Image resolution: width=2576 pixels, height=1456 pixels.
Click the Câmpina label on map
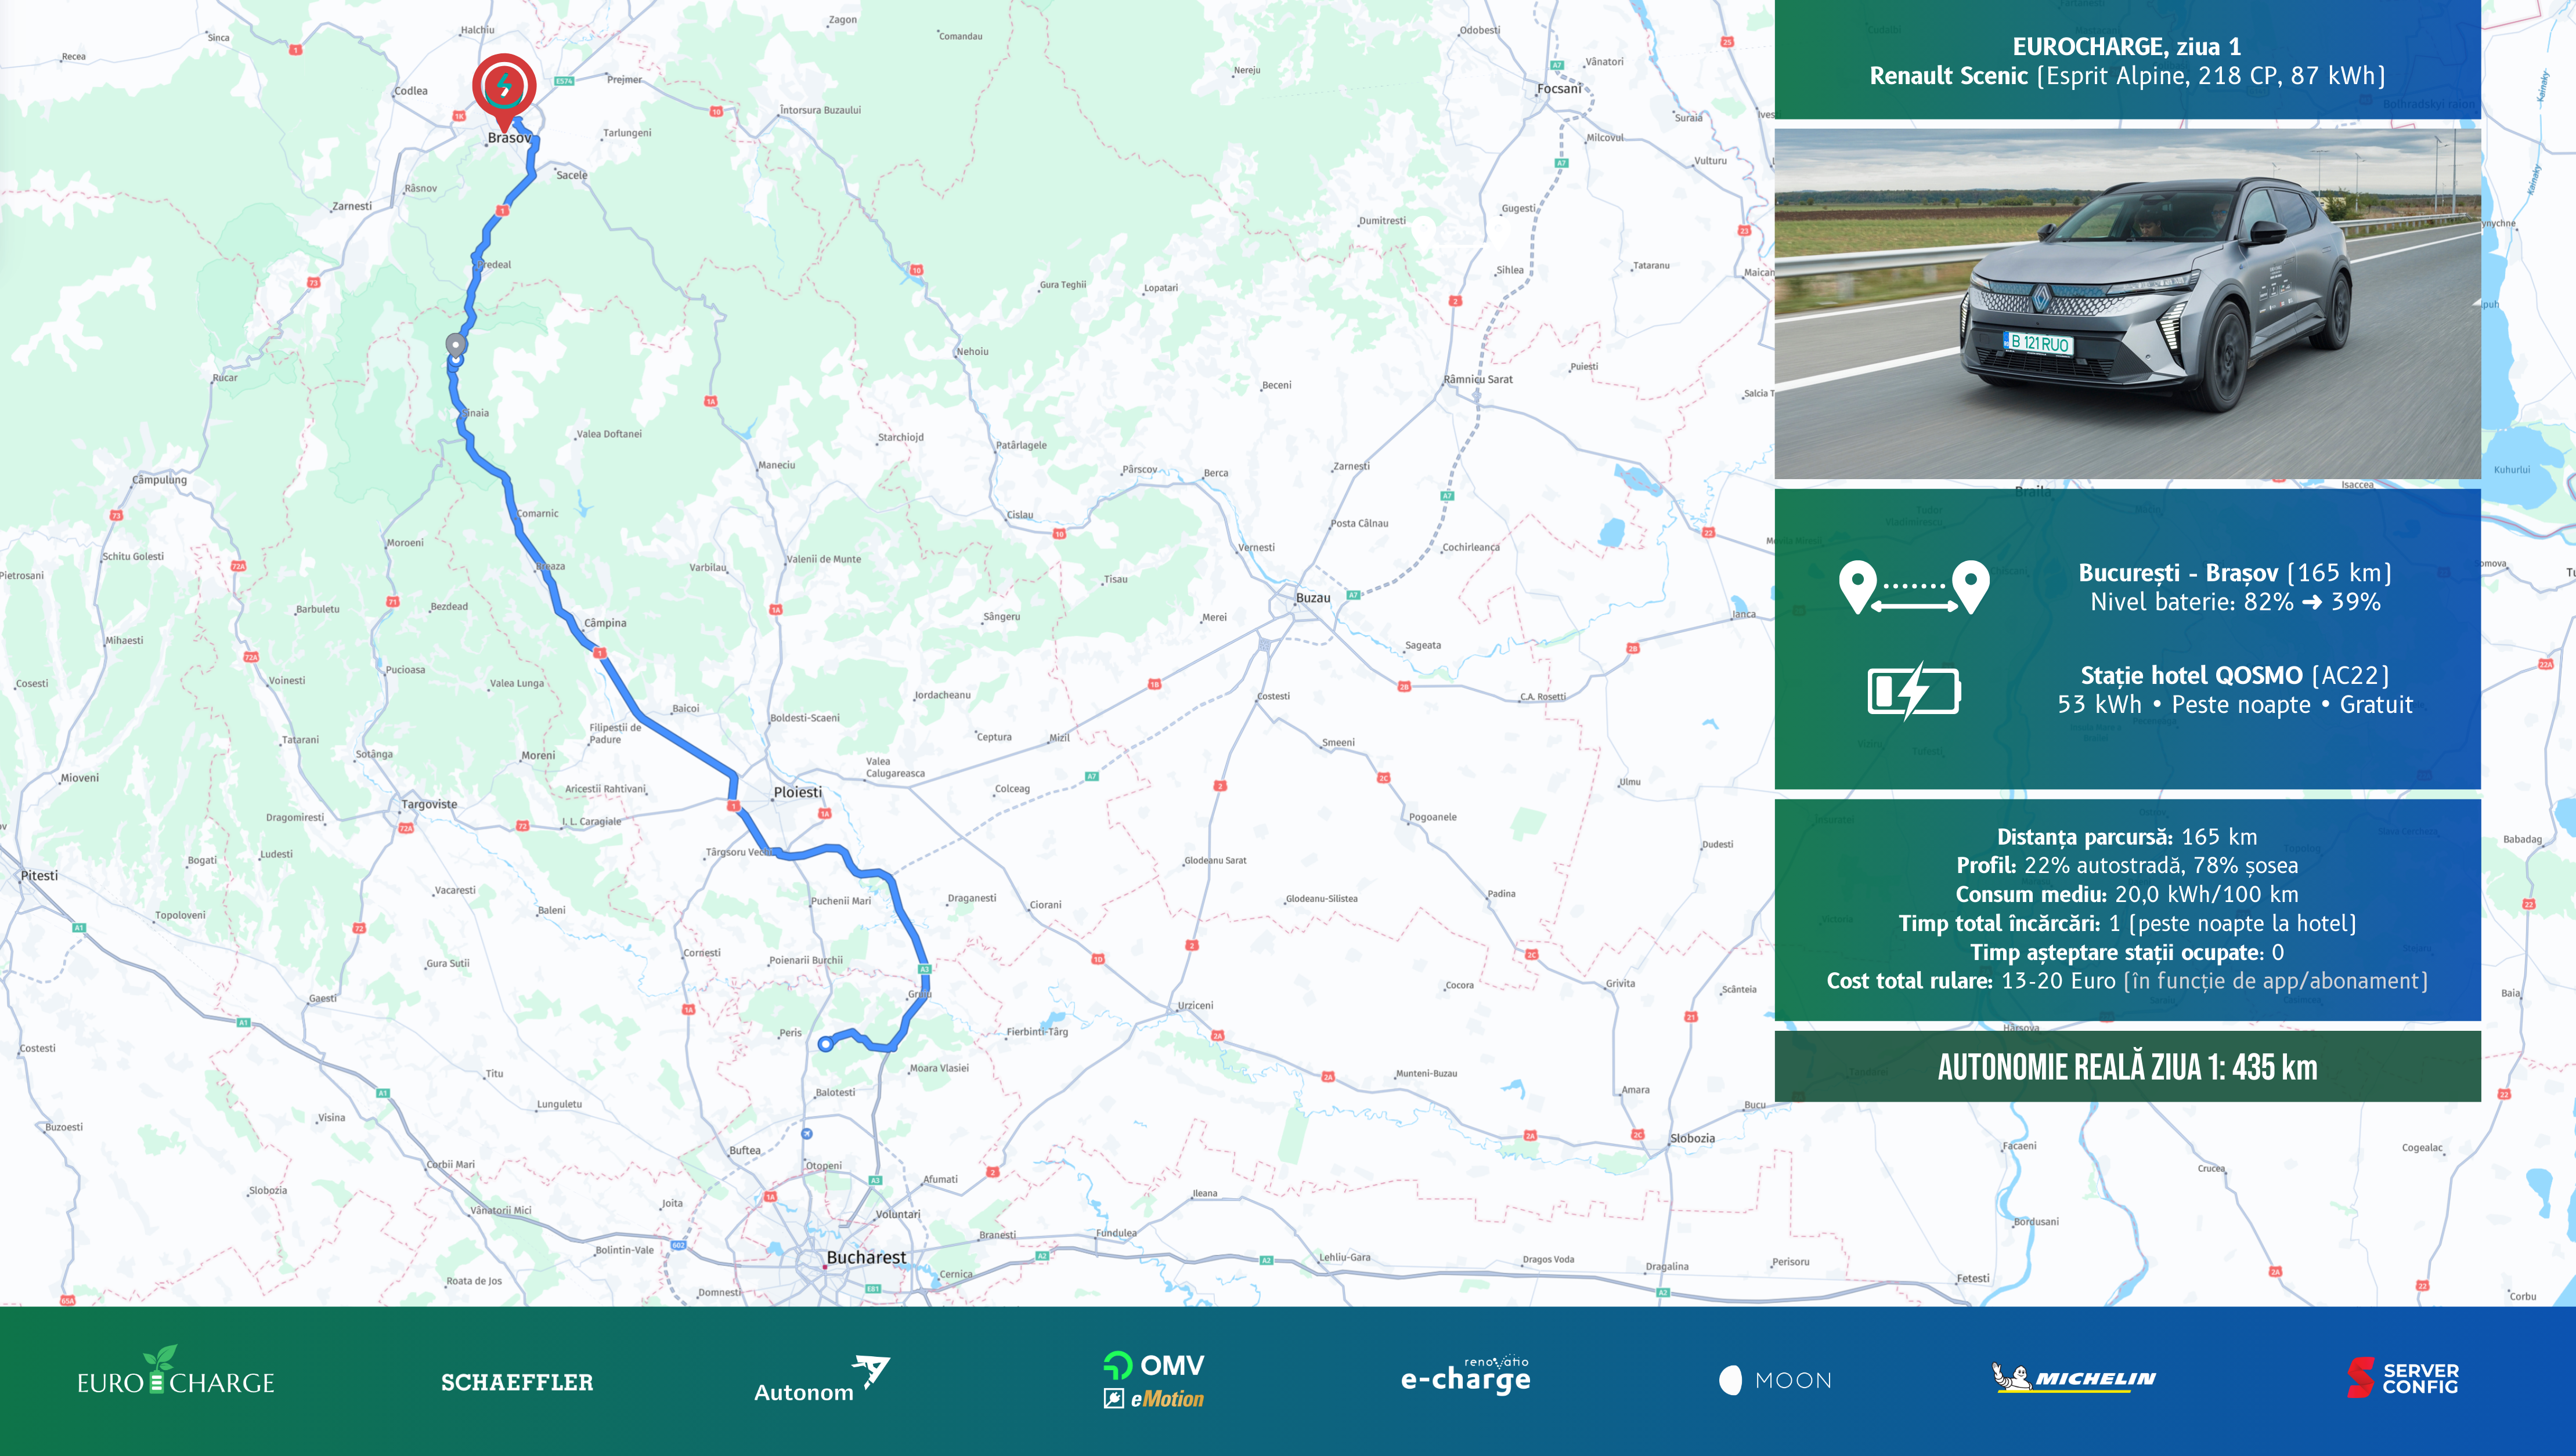pyautogui.click(x=605, y=623)
